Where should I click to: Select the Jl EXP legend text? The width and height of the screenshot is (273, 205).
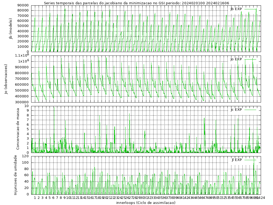point(237,160)
